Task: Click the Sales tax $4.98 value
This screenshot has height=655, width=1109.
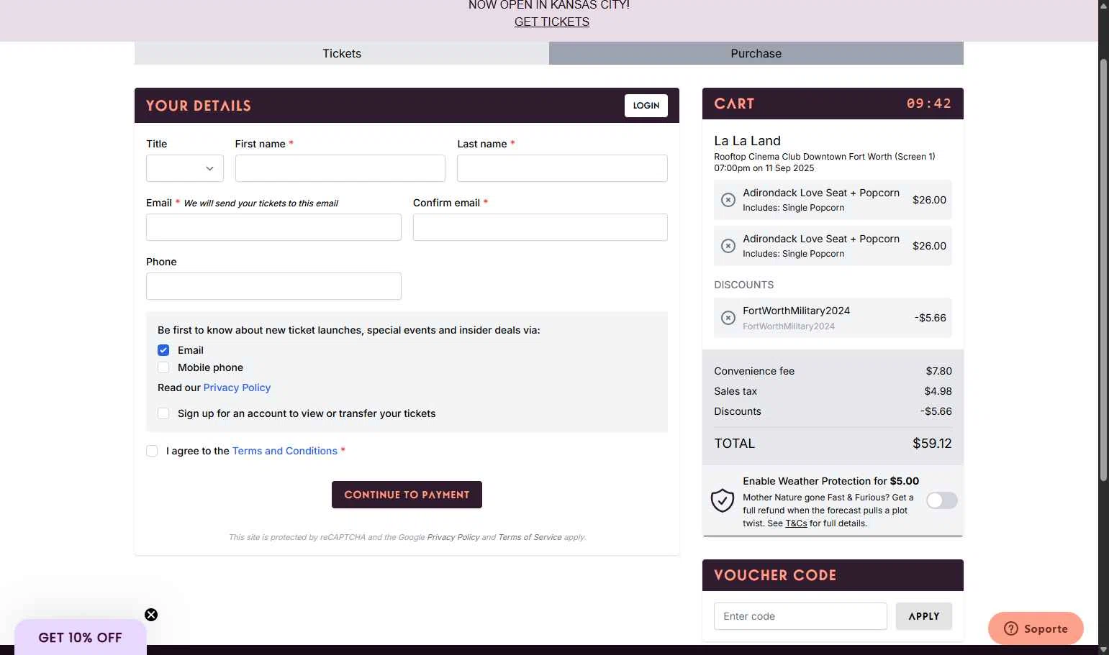Action: coord(938,391)
